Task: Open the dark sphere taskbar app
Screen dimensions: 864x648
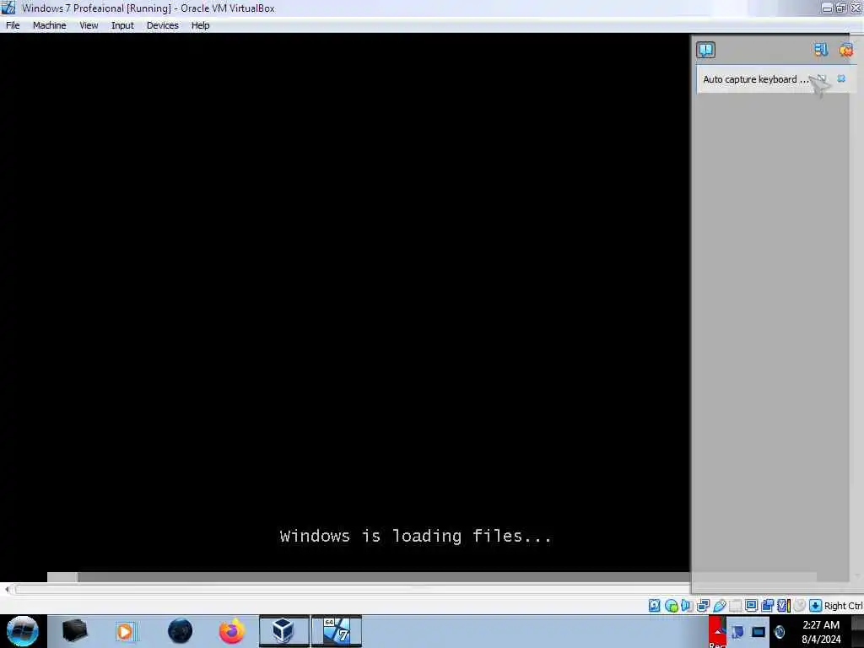Action: [x=181, y=631]
